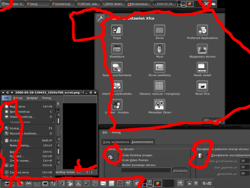Click the float-window arrow icon in image viewer
The image size is (250, 188).
click(x=58, y=110)
